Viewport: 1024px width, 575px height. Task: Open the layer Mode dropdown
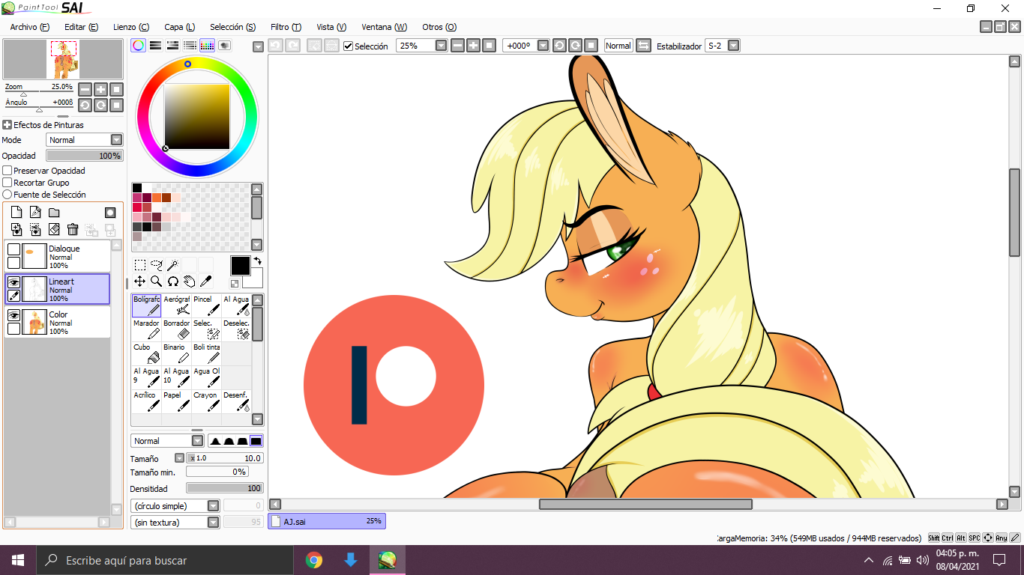116,140
